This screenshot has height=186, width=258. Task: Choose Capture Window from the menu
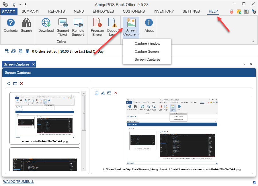[x=147, y=43]
